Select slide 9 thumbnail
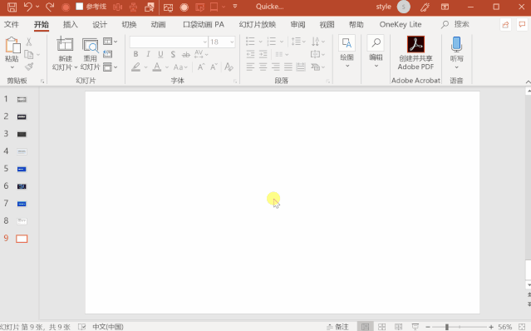 [22, 239]
